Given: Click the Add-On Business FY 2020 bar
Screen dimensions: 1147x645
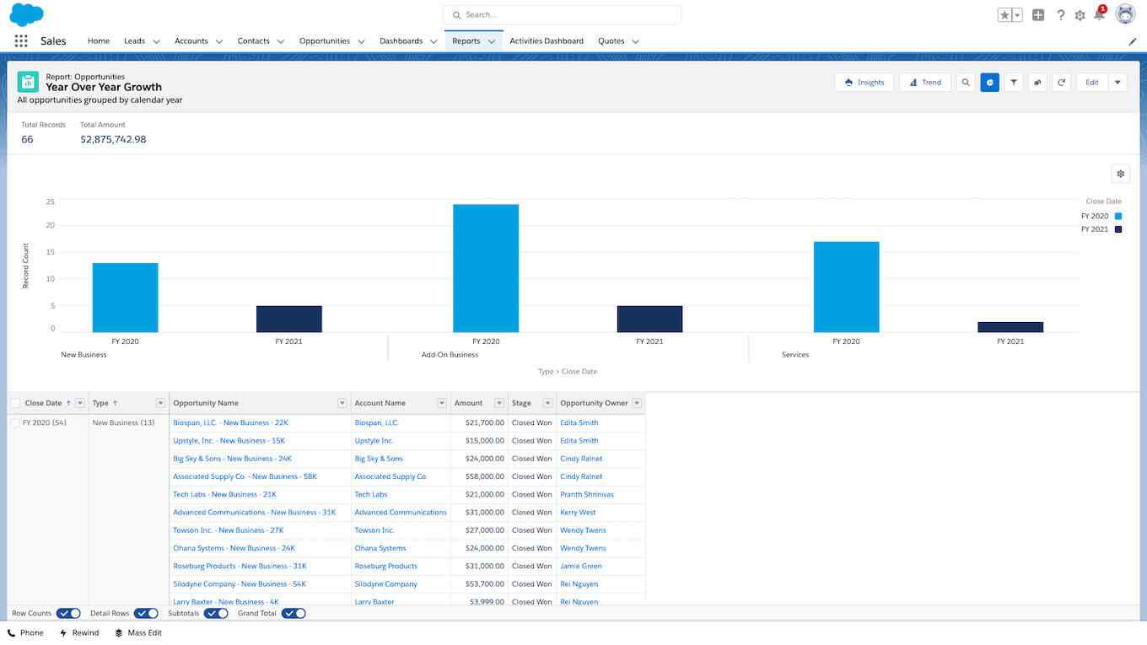Looking at the screenshot, I should [x=486, y=268].
